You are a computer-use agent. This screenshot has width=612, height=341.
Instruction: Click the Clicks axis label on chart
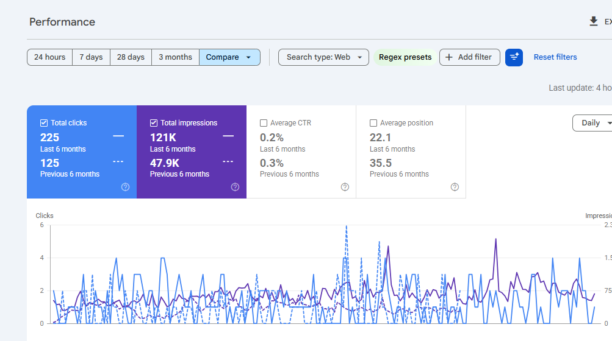pos(45,216)
